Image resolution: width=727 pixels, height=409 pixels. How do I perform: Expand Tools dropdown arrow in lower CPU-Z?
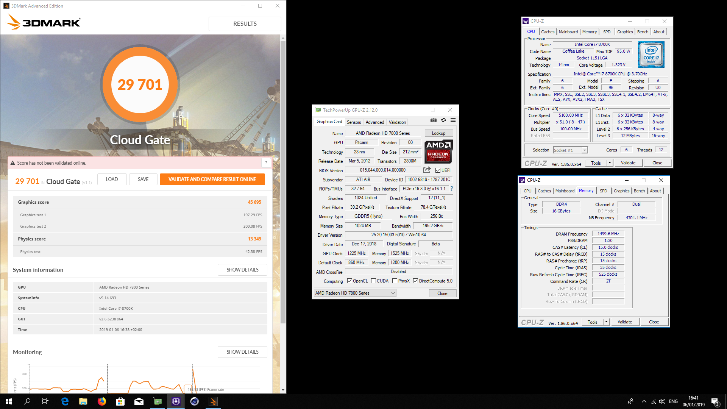click(x=606, y=322)
